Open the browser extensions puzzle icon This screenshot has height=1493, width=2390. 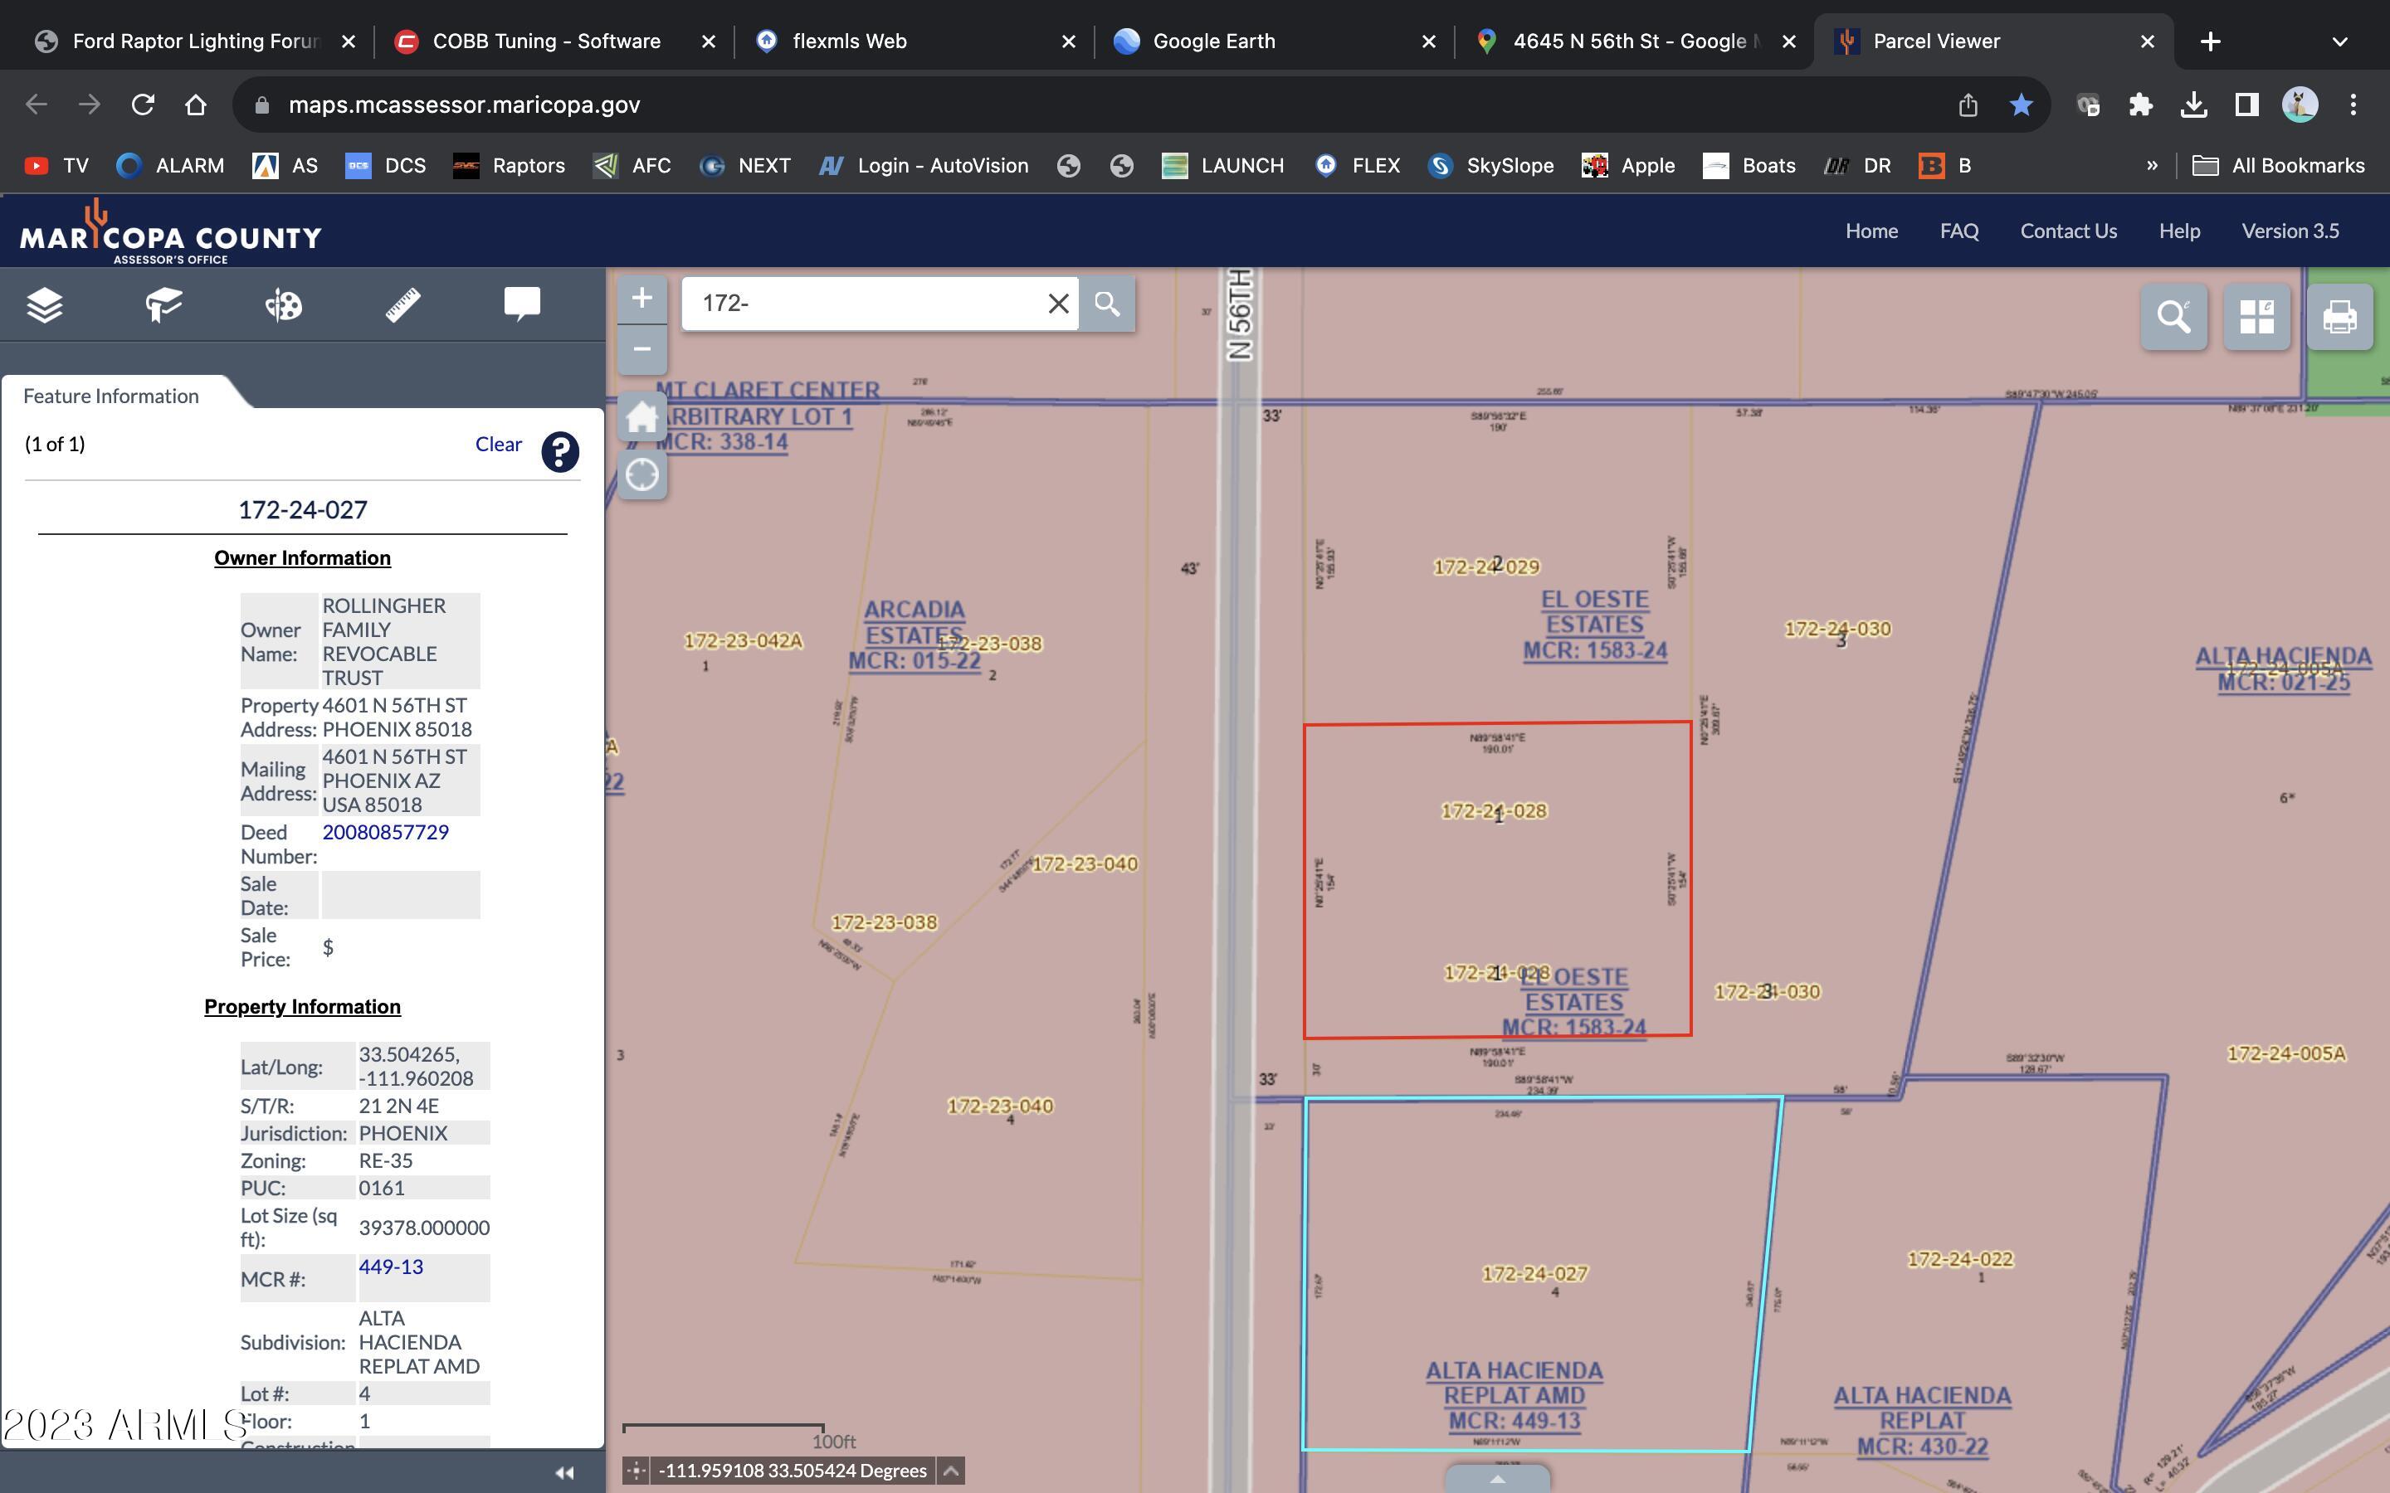tap(2140, 105)
